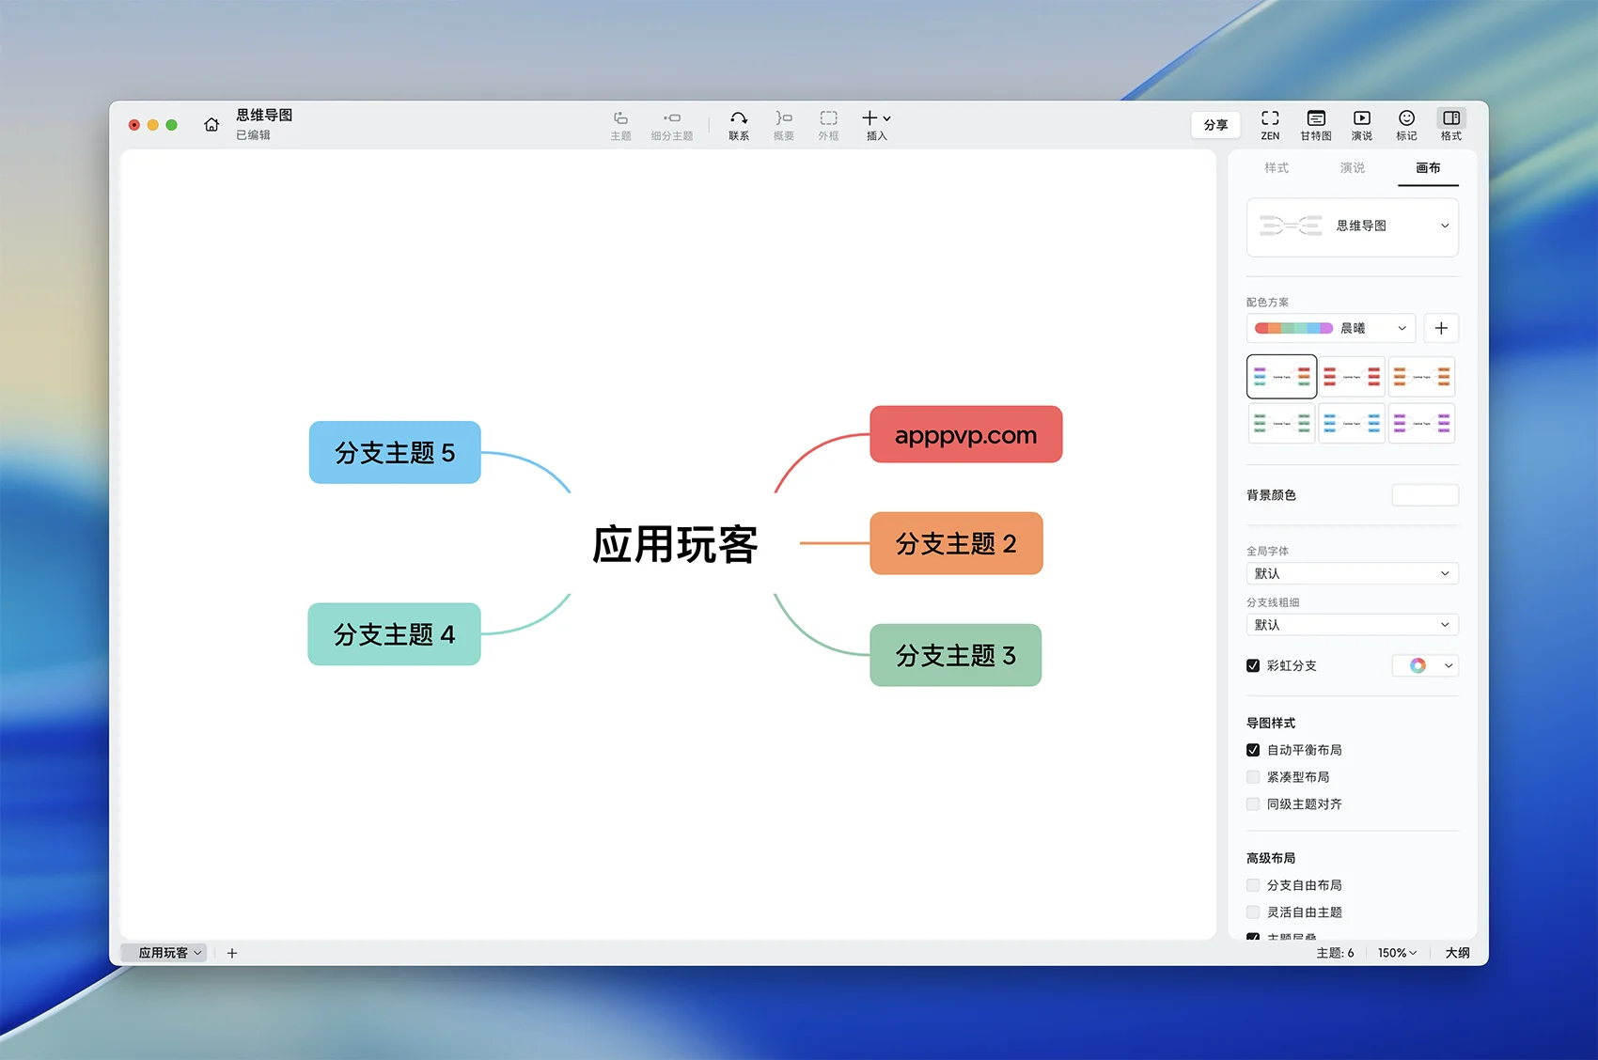
Task: Disable 自动平衡布局 checkbox
Action: click(1253, 750)
